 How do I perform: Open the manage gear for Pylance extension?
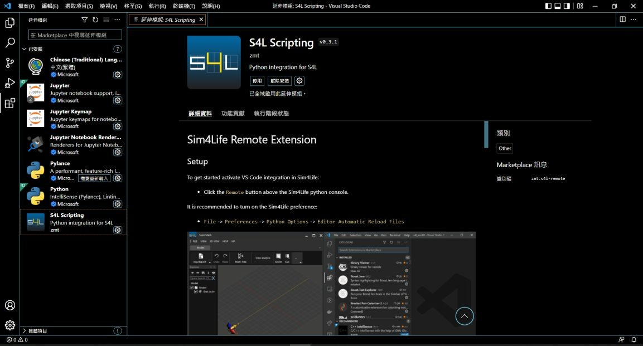[x=118, y=178]
